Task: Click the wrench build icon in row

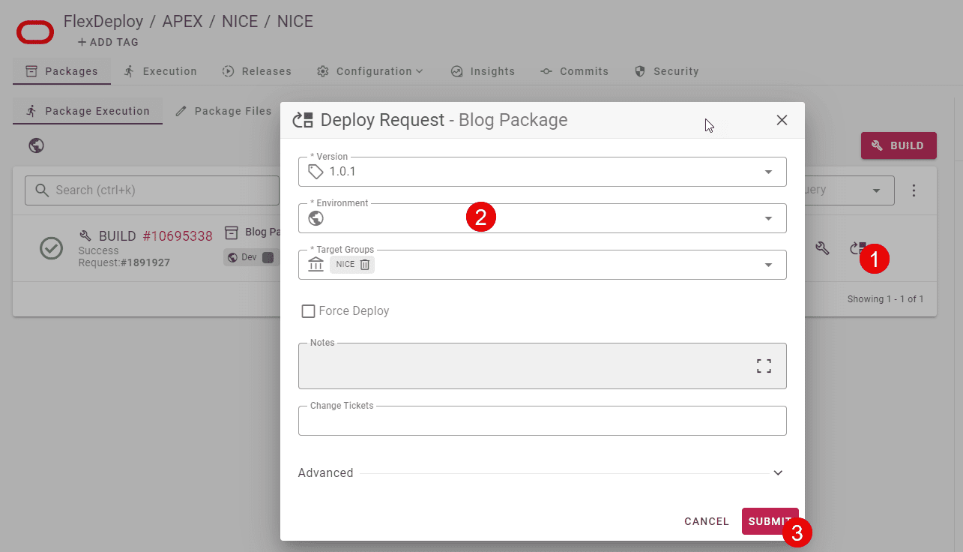Action: tap(822, 248)
